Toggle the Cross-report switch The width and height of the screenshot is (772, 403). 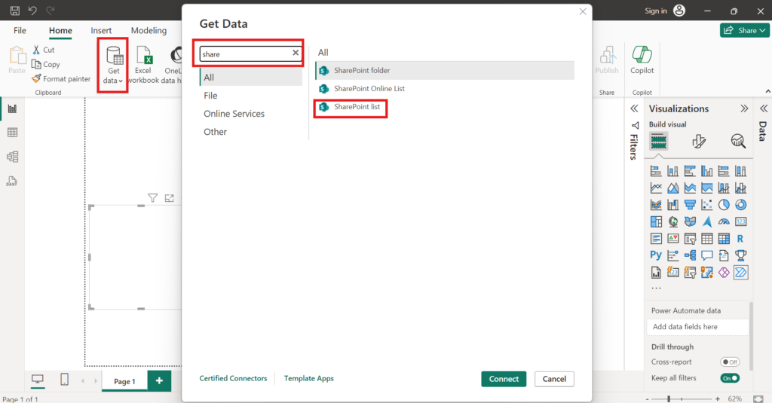730,362
